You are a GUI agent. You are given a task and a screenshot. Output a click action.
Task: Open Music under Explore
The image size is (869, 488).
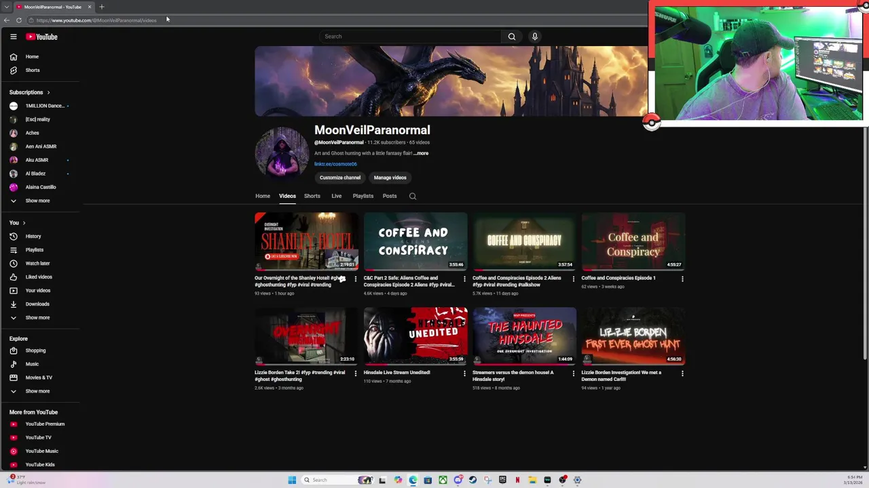click(x=32, y=364)
